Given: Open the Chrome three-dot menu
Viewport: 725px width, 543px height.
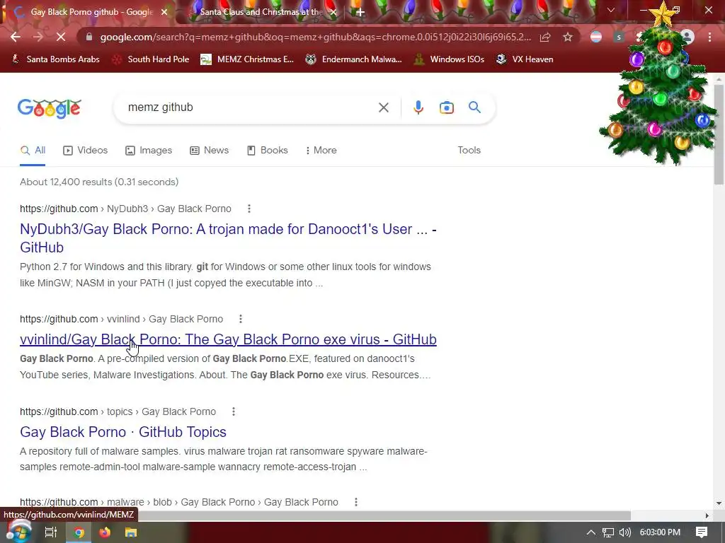Looking at the screenshot, I should tap(709, 37).
